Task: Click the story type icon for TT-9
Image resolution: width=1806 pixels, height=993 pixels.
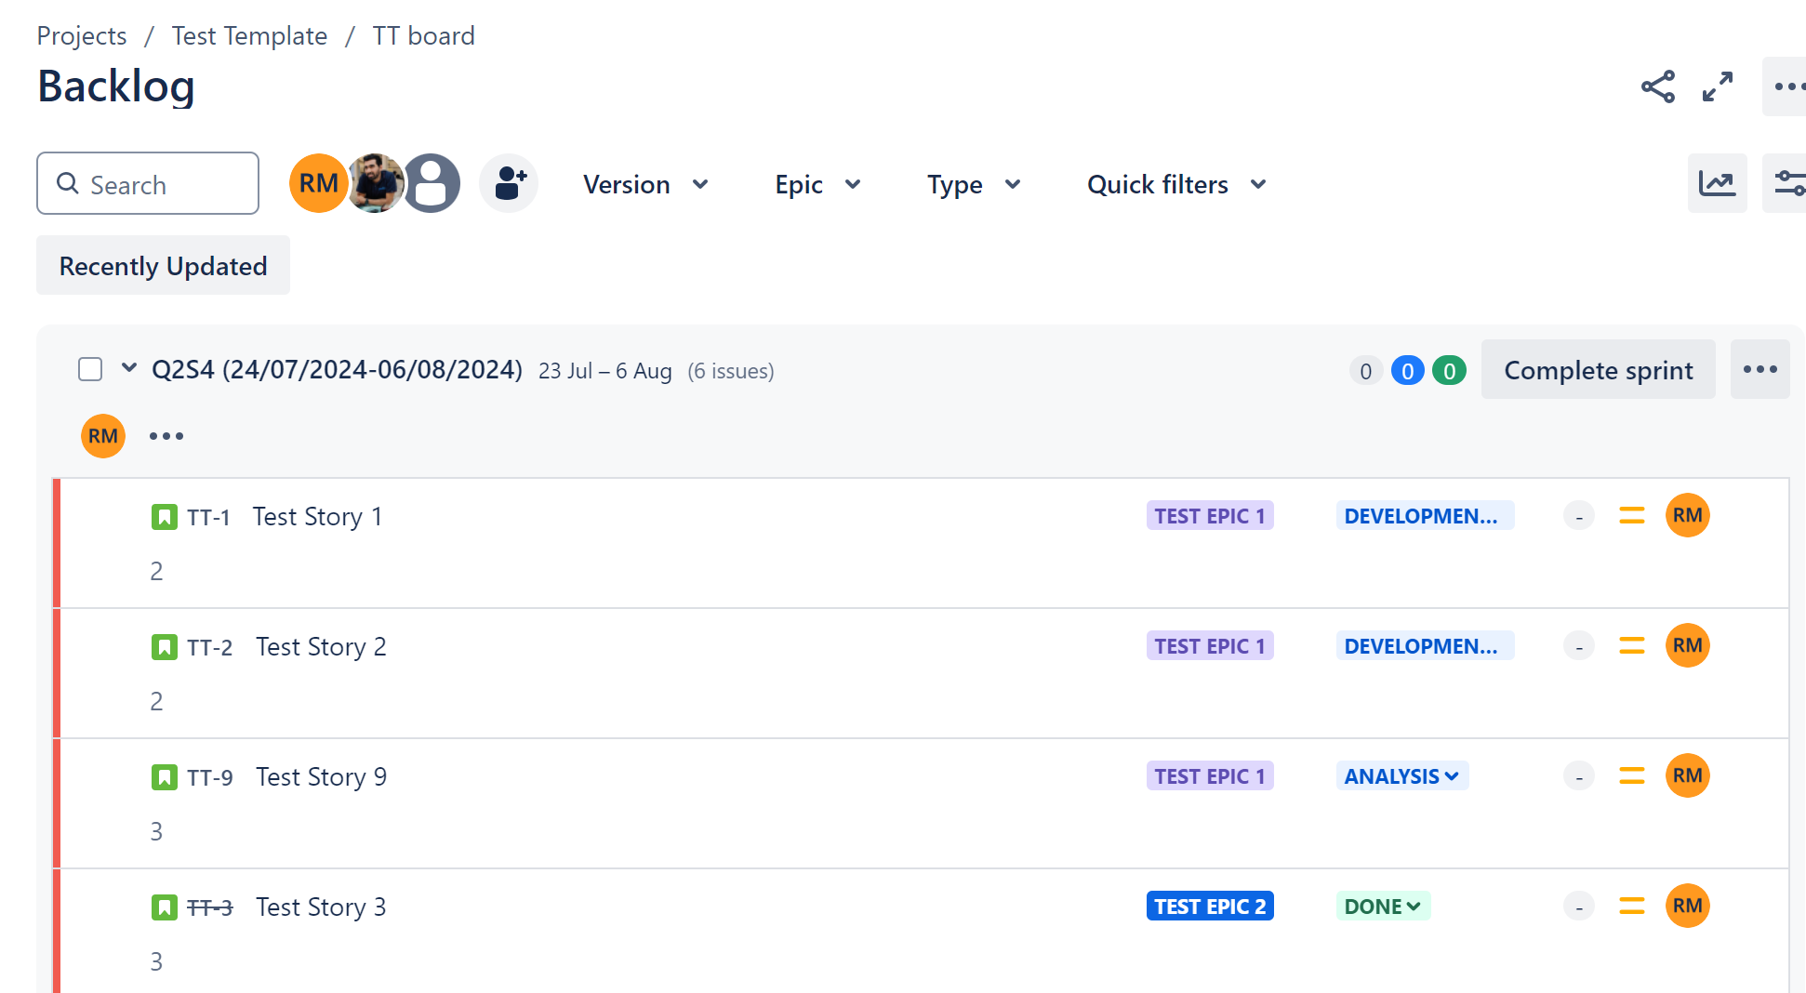Action: click(x=165, y=777)
